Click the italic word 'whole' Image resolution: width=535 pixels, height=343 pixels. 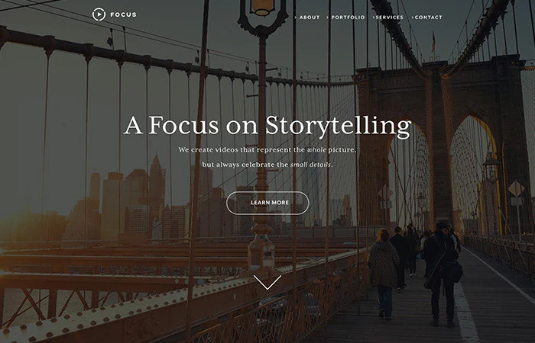click(x=316, y=149)
